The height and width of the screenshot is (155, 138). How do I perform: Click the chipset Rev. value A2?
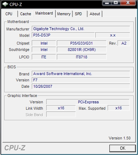[124, 43]
